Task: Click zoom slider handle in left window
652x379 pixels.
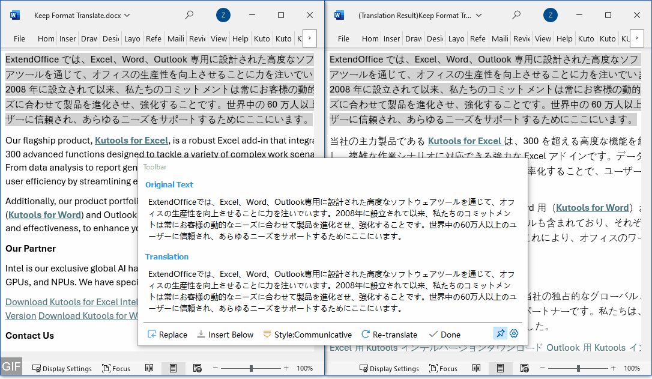Action: [x=251, y=368]
